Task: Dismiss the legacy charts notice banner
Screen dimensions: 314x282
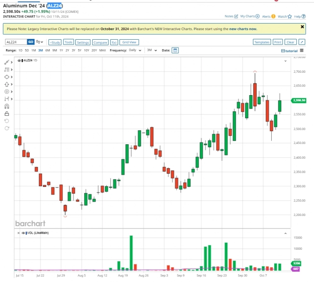Action: click(x=302, y=26)
